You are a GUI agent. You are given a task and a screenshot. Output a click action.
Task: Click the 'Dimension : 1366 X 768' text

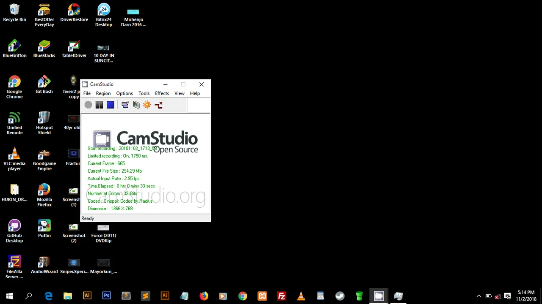[110, 209]
